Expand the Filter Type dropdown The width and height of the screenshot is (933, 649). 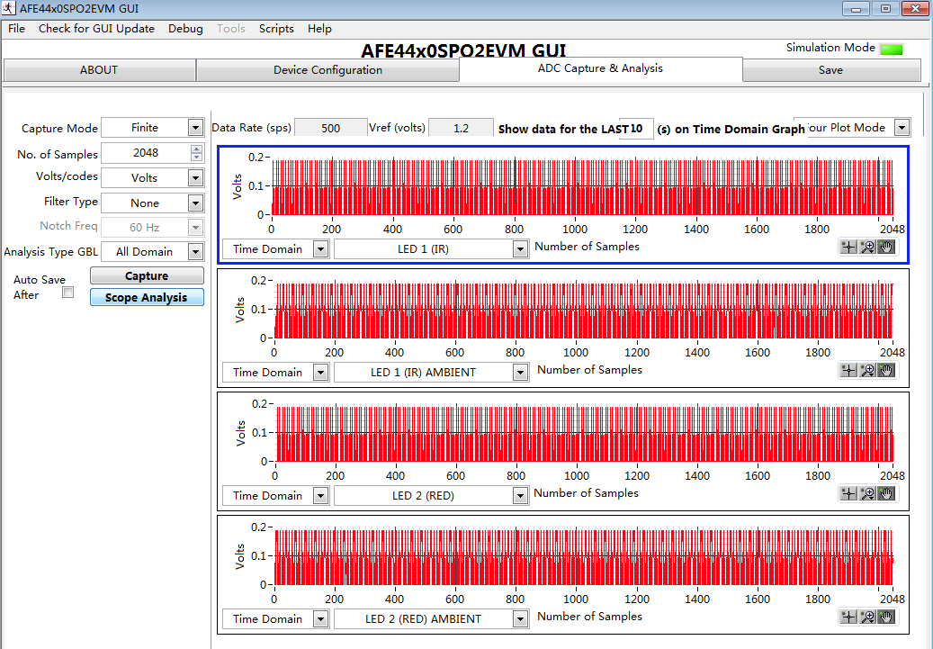pyautogui.click(x=196, y=203)
